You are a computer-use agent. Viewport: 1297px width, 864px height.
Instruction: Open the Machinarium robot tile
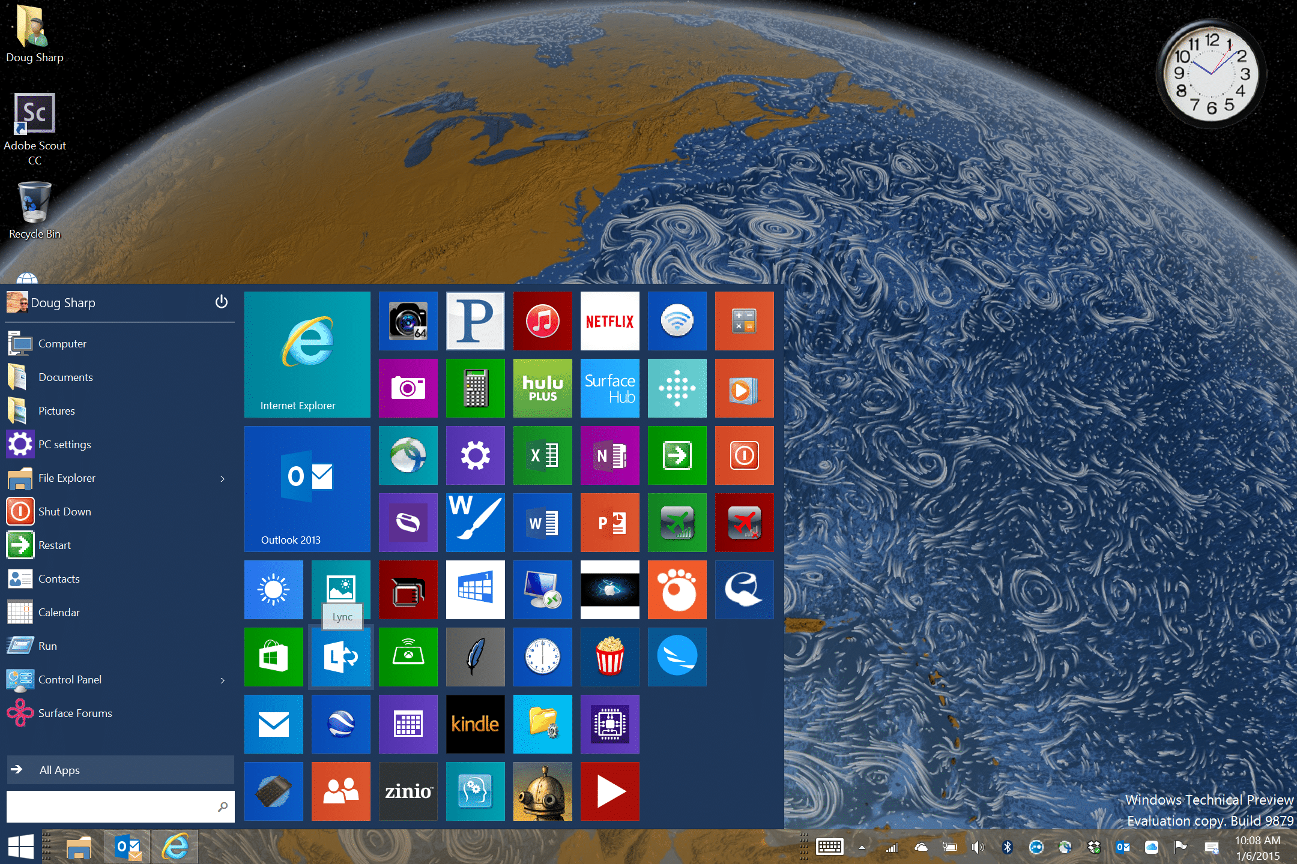[x=543, y=791]
